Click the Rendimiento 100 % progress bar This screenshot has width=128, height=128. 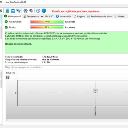click(x=47, y=22)
